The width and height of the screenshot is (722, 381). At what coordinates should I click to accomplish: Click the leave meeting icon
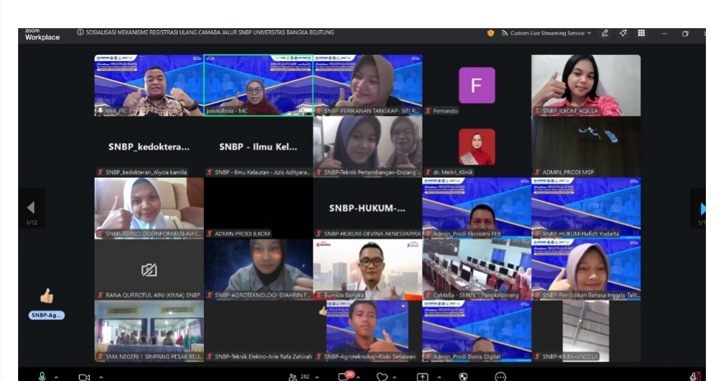[695, 377]
